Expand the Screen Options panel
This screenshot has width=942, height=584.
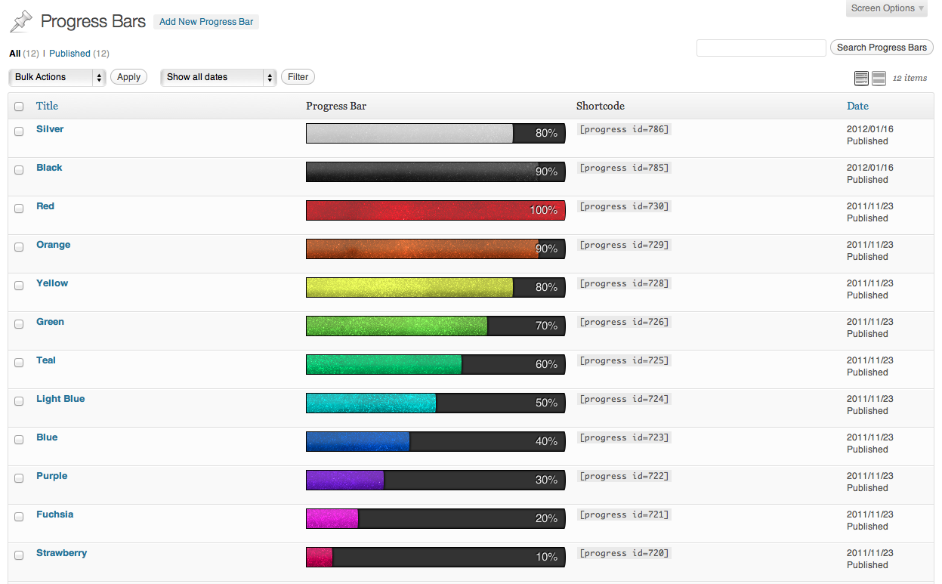coord(886,8)
